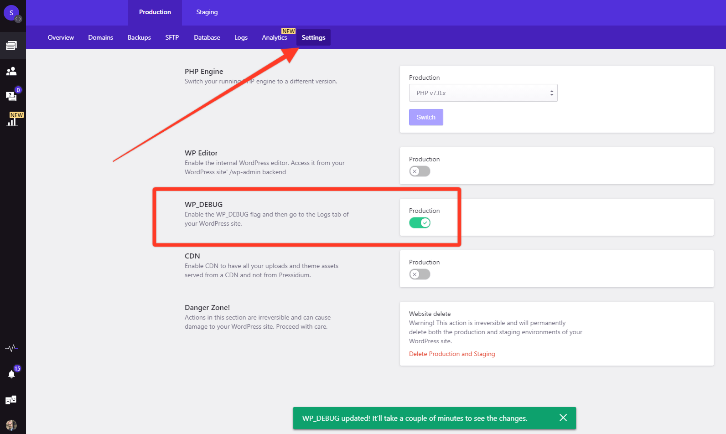Click the Switch button for PHP engine
726x434 pixels.
(x=426, y=117)
